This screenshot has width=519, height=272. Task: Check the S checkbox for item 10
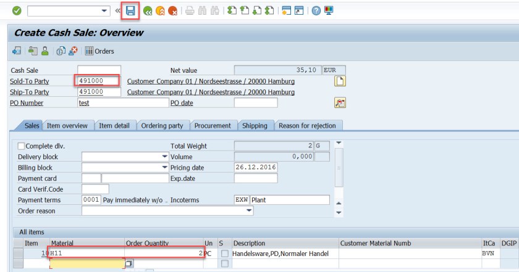coord(224,253)
